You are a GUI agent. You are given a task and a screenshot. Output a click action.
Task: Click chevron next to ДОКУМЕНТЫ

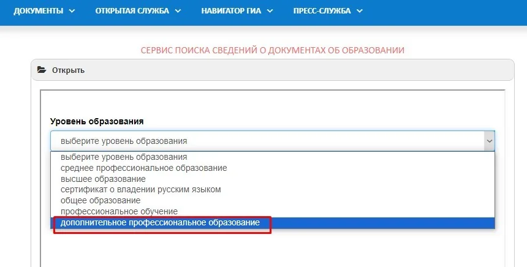(72, 11)
